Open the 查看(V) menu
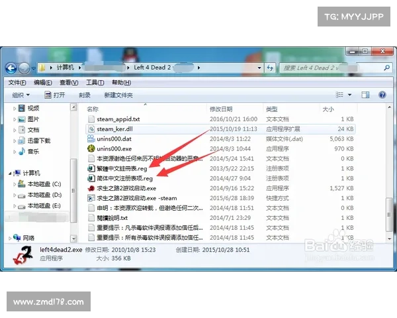Image resolution: width=397 pixels, height=318 pixels. coord(69,82)
